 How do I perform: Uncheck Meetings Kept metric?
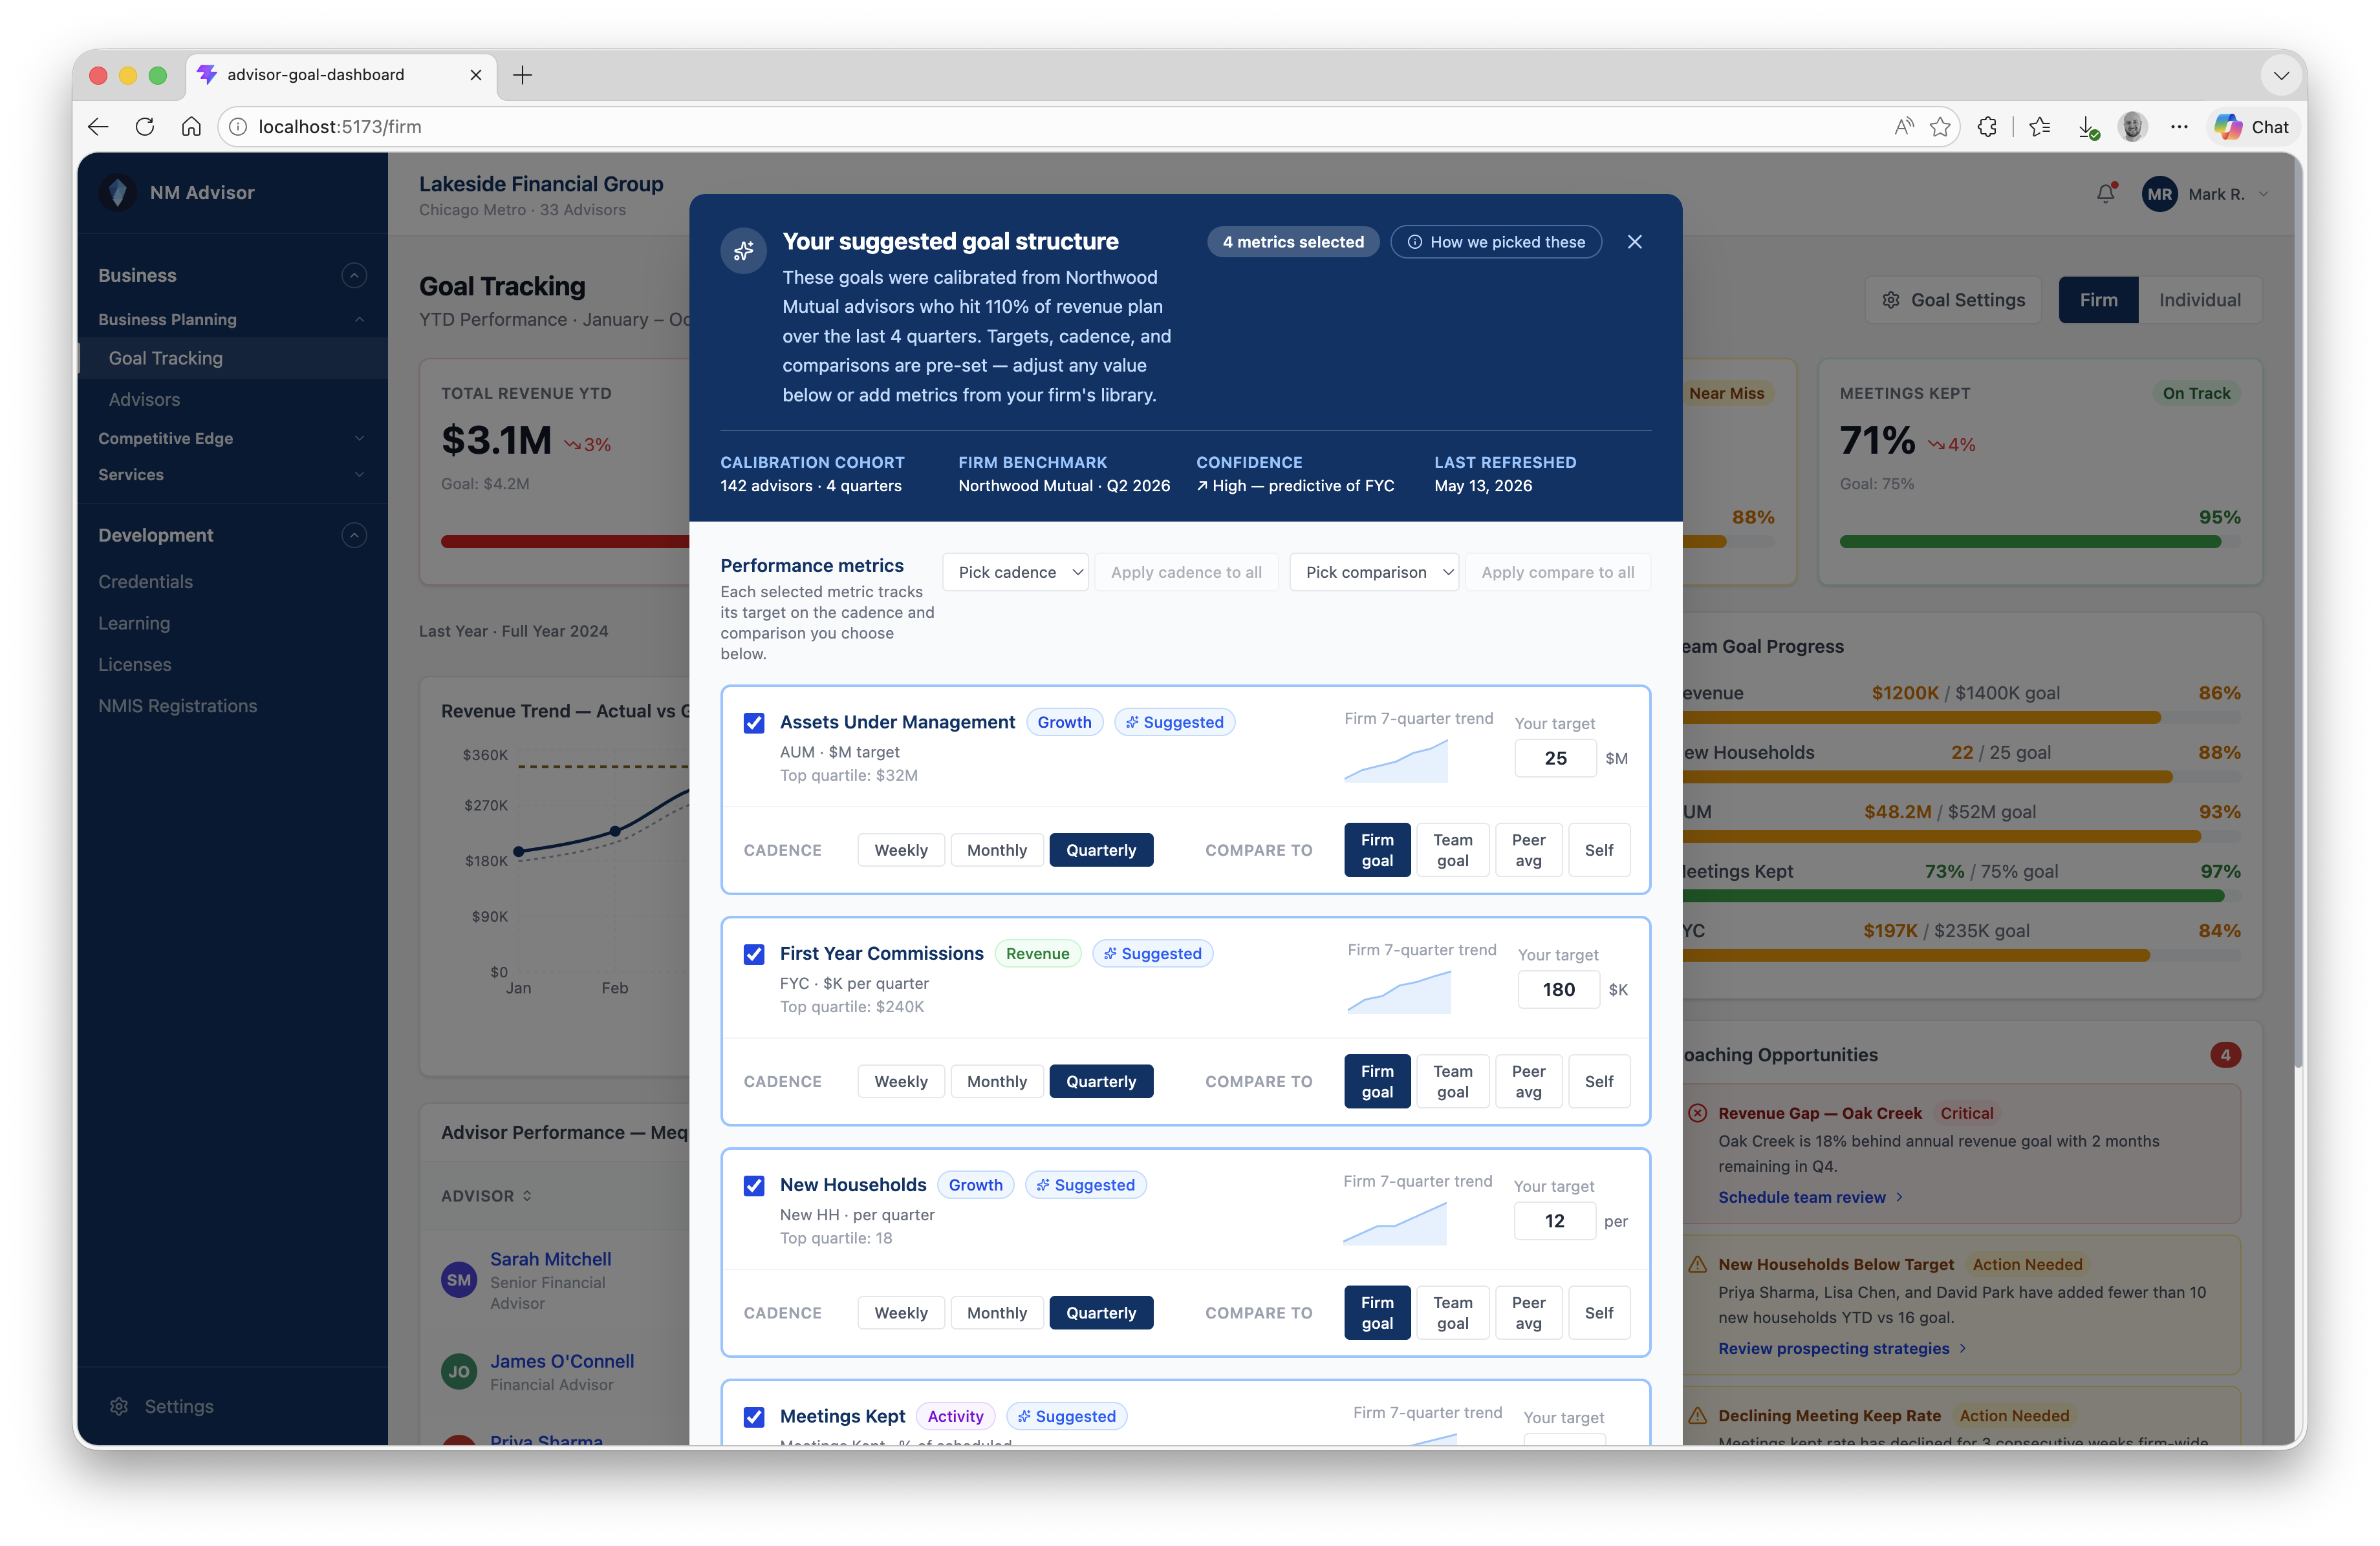point(754,1416)
